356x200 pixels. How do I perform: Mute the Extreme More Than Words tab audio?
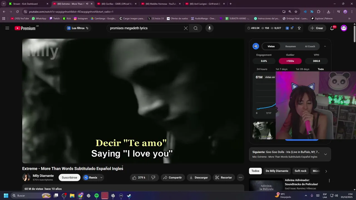(87, 4)
